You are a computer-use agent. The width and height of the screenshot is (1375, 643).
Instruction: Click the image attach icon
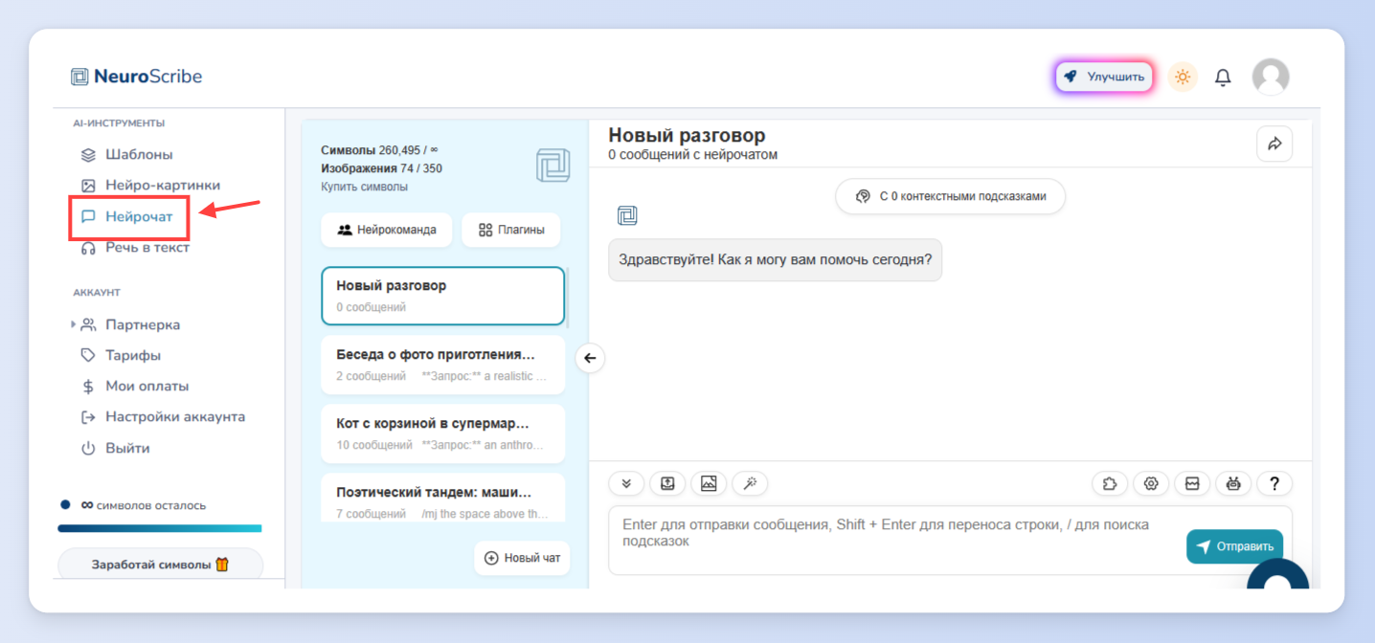(709, 484)
